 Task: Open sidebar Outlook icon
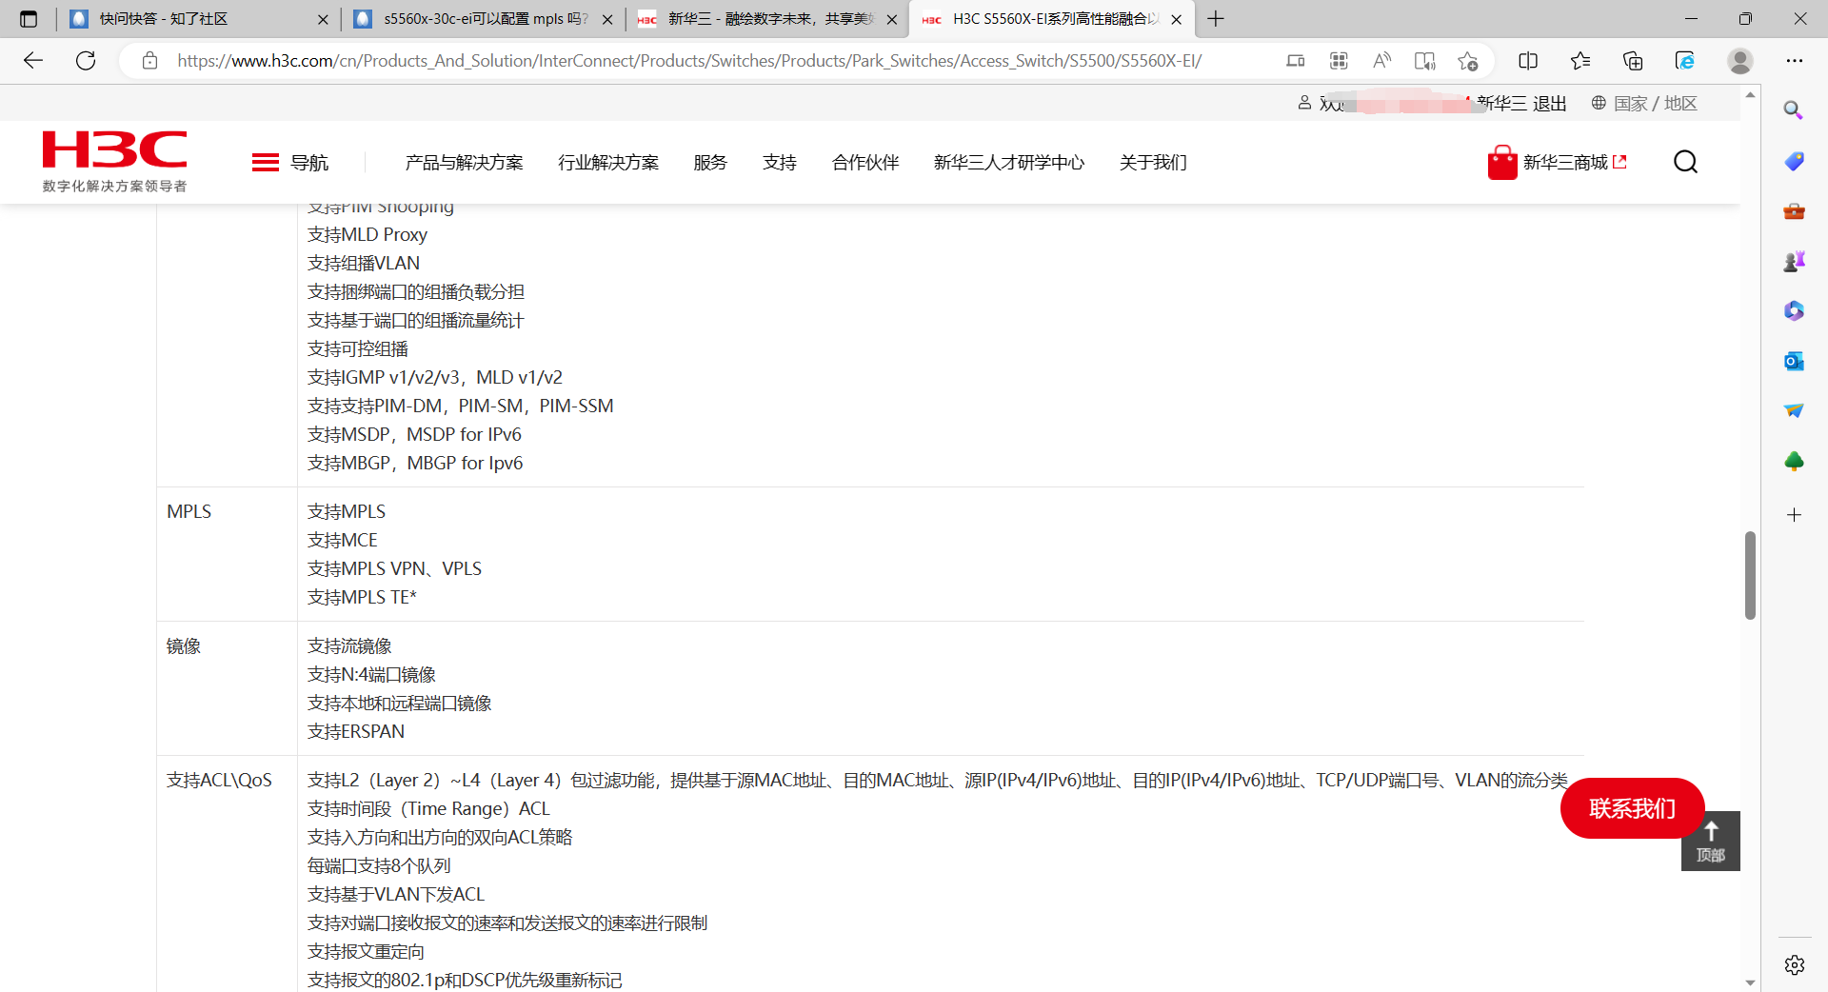pyautogui.click(x=1794, y=361)
